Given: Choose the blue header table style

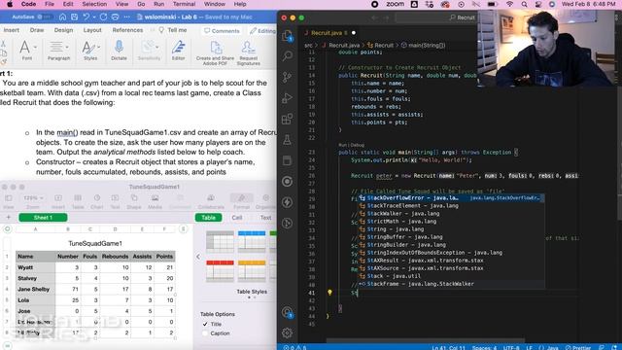Looking at the screenshot, I should [252, 241].
